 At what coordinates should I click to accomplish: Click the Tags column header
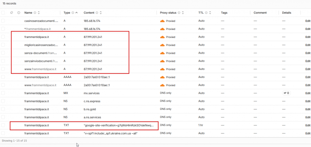click(x=224, y=13)
